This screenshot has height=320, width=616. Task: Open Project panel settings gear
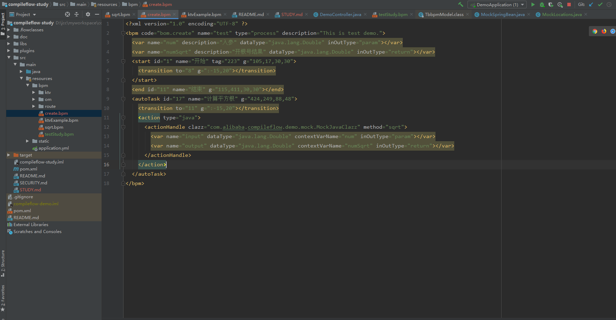click(x=88, y=14)
